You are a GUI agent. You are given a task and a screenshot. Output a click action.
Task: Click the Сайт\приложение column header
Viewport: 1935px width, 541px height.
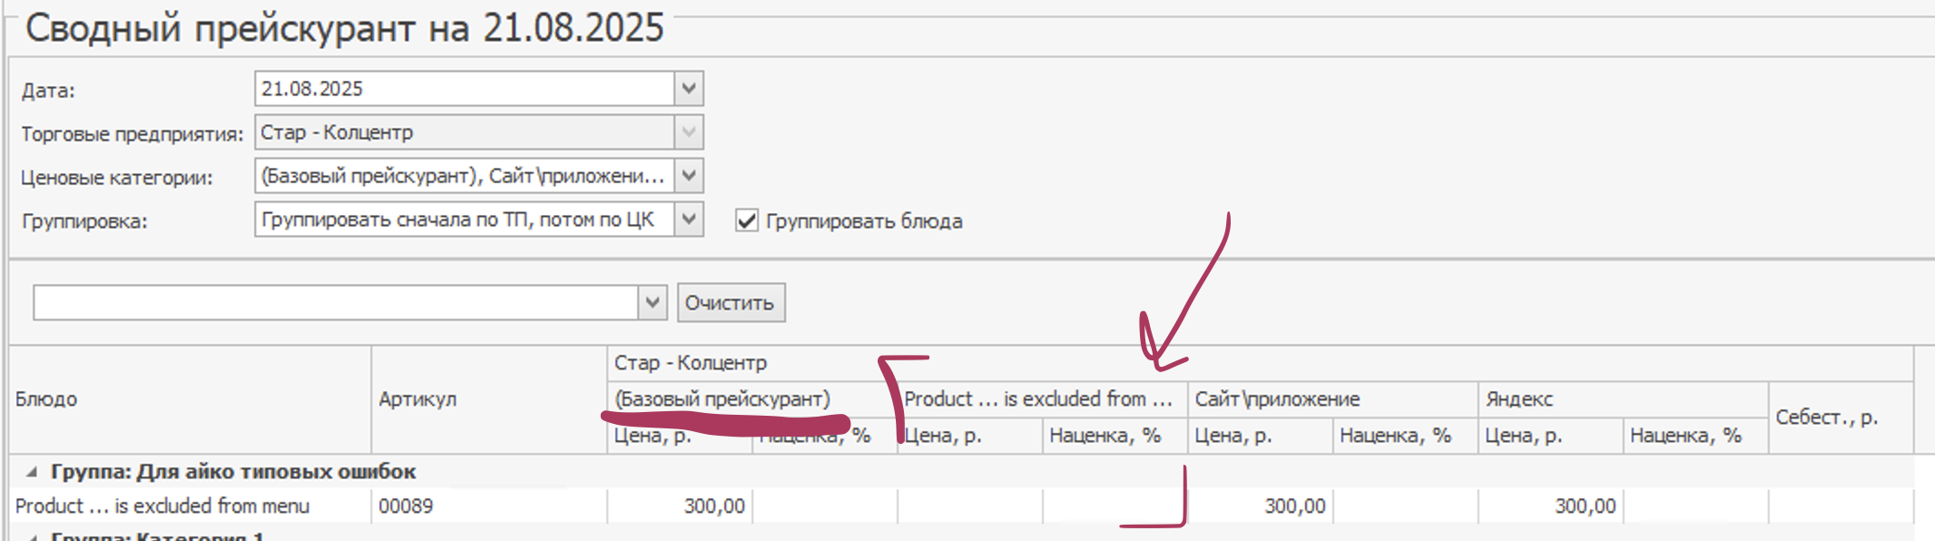1277,399
